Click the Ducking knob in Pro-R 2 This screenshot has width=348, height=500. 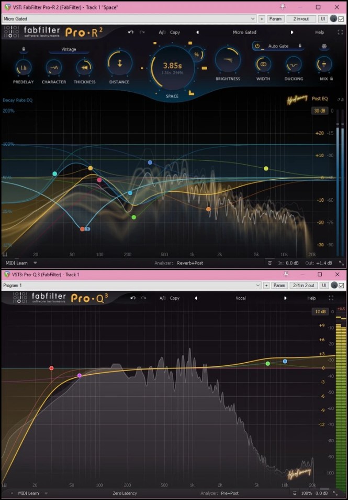point(294,64)
